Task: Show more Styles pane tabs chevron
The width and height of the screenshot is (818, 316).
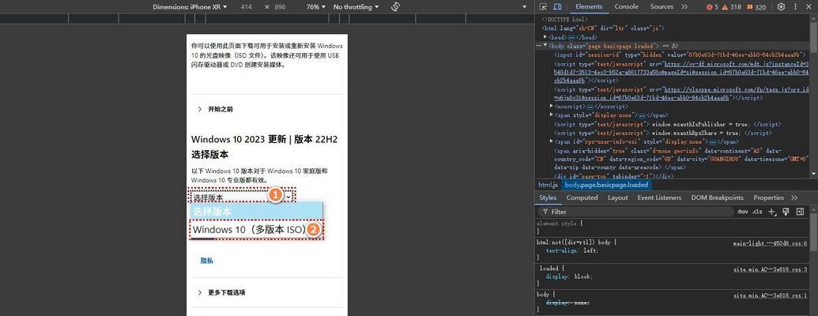Action: pos(794,197)
